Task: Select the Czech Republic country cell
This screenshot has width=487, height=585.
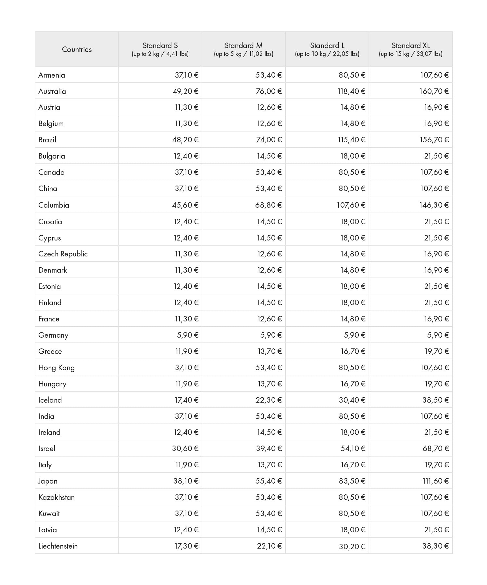Action: tap(77, 253)
